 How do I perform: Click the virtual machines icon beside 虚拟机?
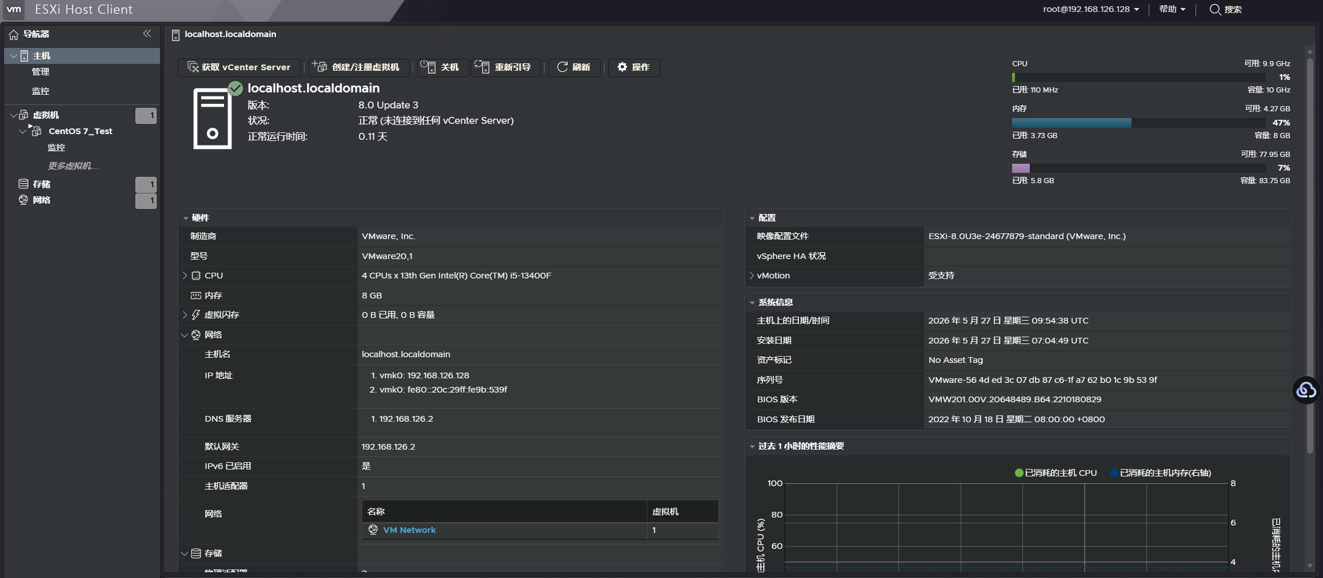[23, 115]
